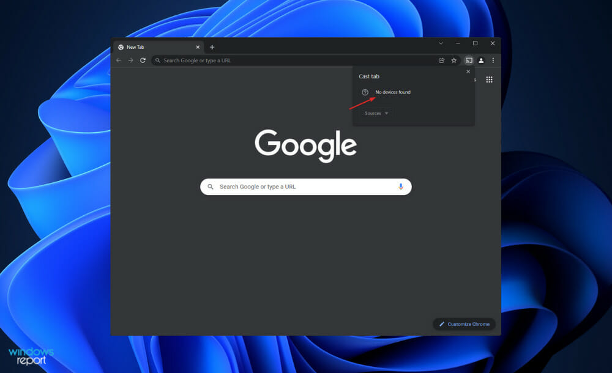Open Chrome's three-dot menu
This screenshot has width=612, height=373.
click(x=493, y=61)
